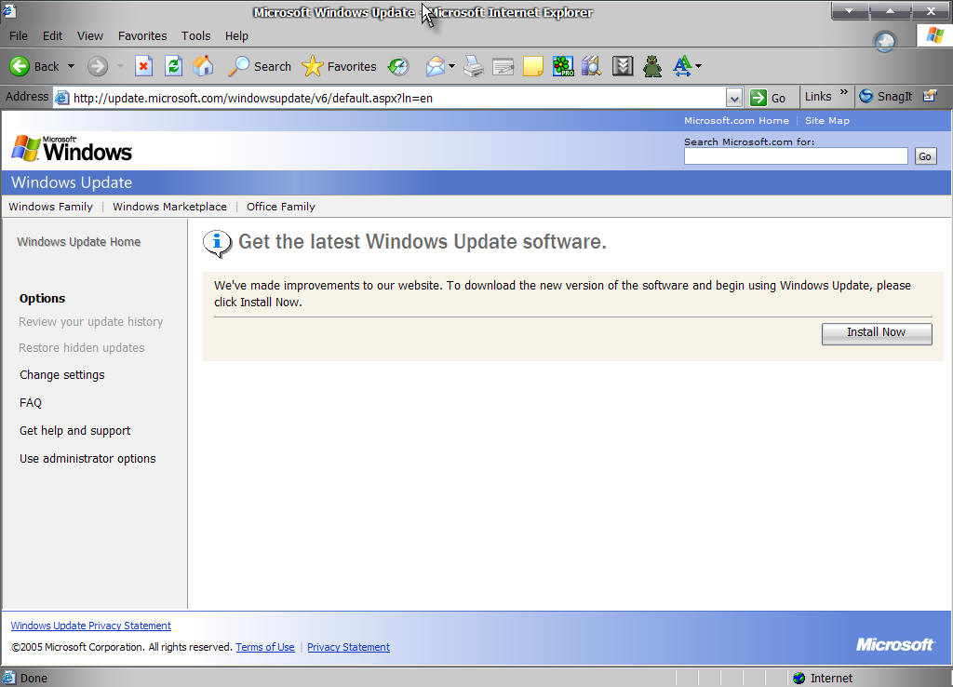The width and height of the screenshot is (953, 687).
Task: Click Restore hidden updates link
Action: pyautogui.click(x=82, y=348)
